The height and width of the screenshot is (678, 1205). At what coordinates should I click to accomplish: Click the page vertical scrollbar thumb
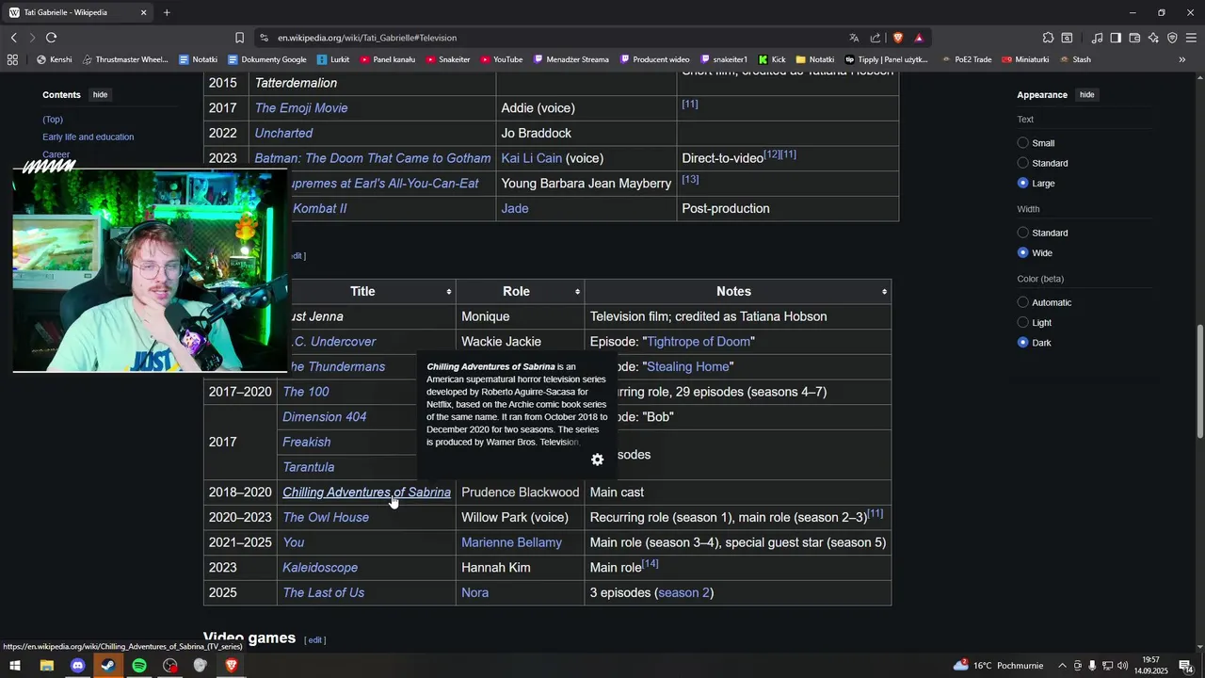click(1199, 381)
